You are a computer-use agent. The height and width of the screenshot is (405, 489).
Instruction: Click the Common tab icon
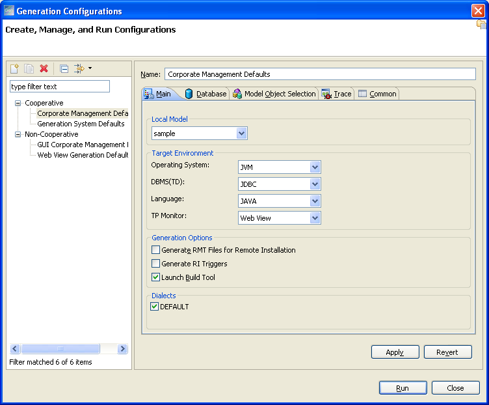pos(362,93)
